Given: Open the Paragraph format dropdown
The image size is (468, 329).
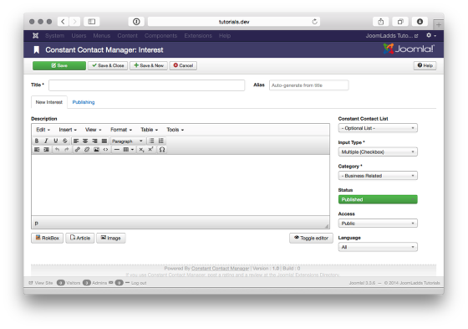Looking at the screenshot, I should [127, 141].
